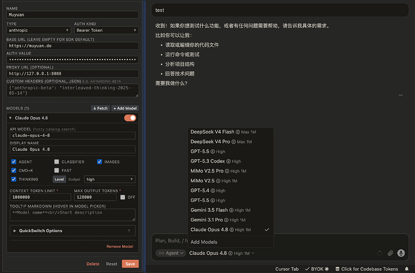
Task: Open the Claude Opus 4.8 model picker below chat
Action: [x=222, y=253]
